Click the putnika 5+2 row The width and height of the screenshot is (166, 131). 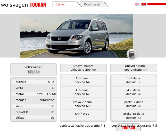(34, 82)
